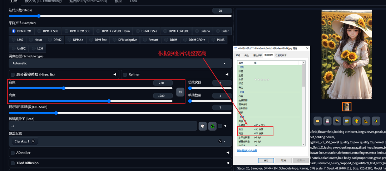The image size is (386, 171).
Task: Adjust the CFG Scale slider handle
Action: [56, 113]
